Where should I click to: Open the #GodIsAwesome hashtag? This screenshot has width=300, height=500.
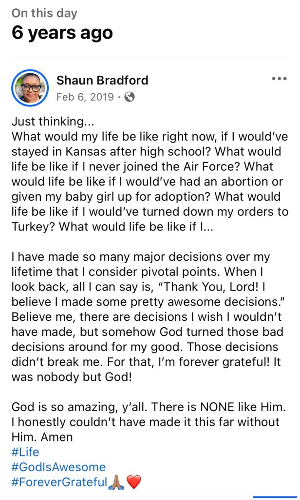point(58,467)
